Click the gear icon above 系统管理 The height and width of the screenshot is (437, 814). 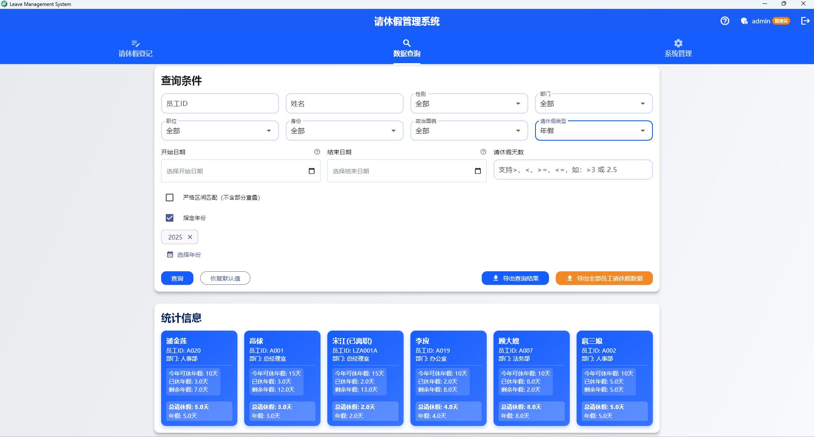(678, 43)
